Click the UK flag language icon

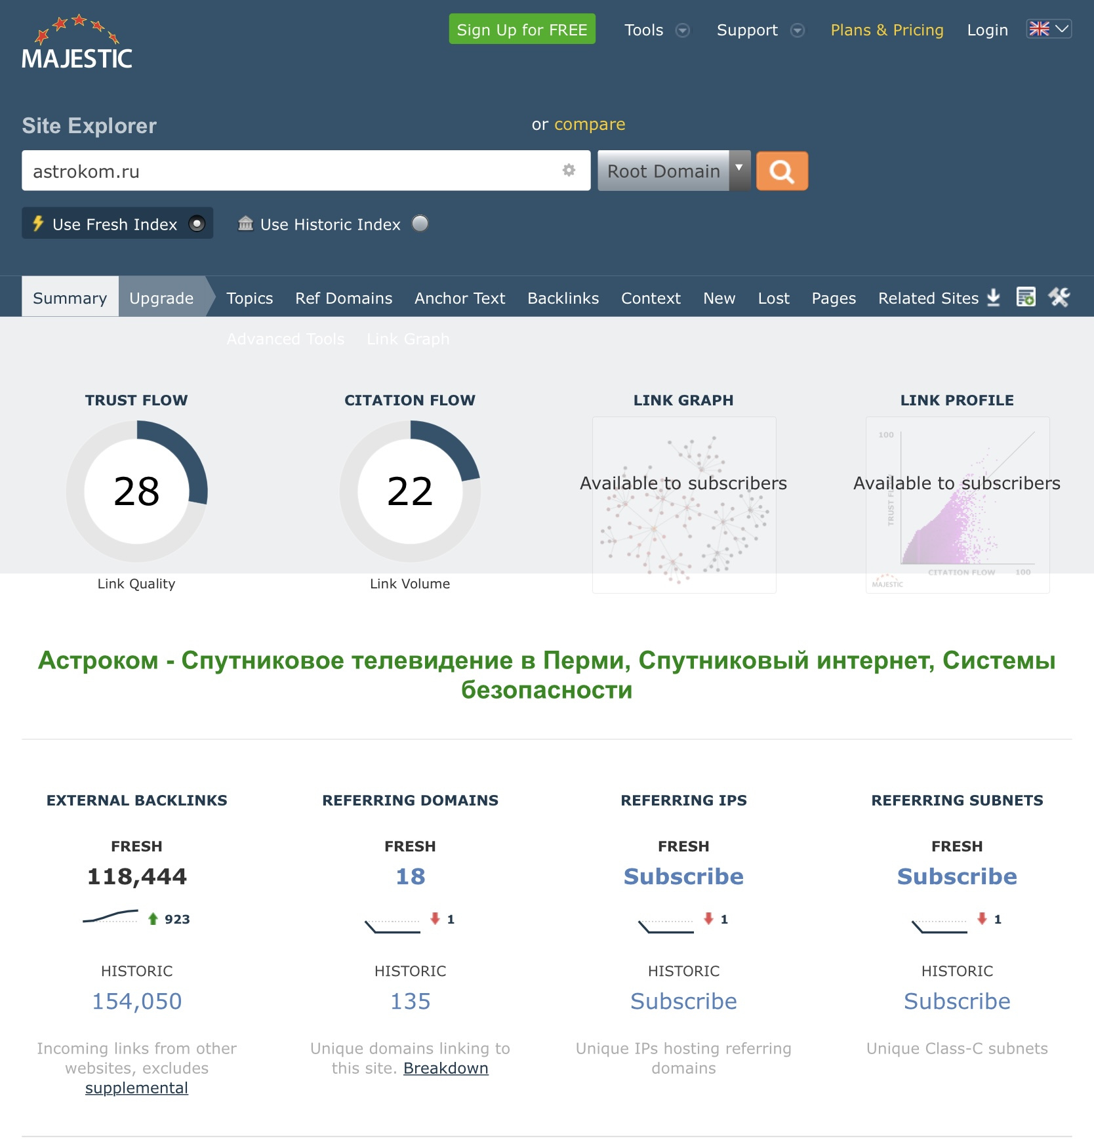(1039, 29)
